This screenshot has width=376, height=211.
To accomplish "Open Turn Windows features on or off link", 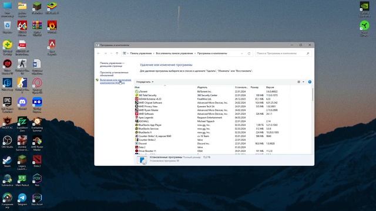I will pos(115,81).
